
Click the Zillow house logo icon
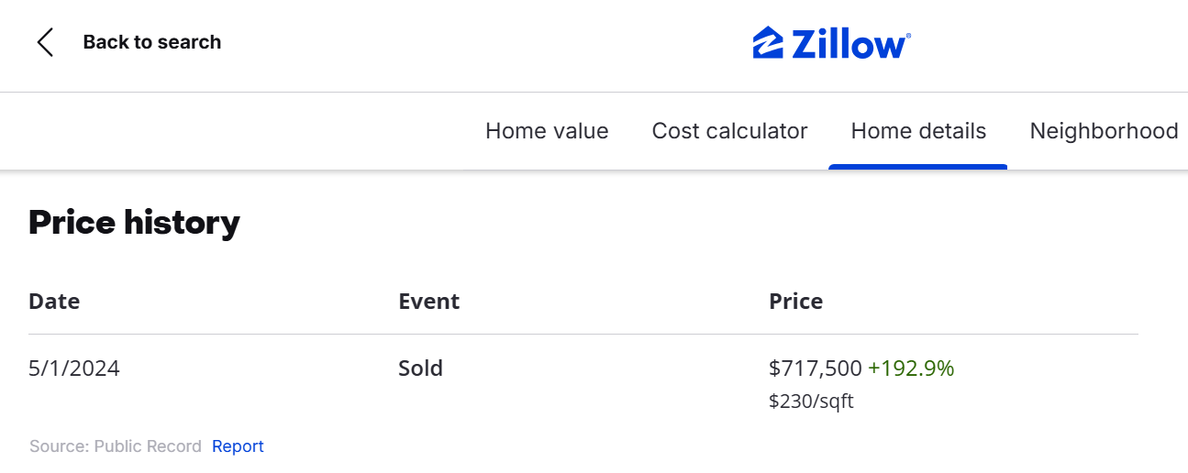point(767,43)
